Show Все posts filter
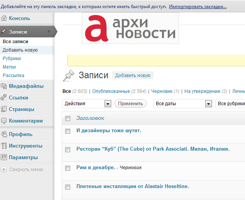 click(67, 91)
